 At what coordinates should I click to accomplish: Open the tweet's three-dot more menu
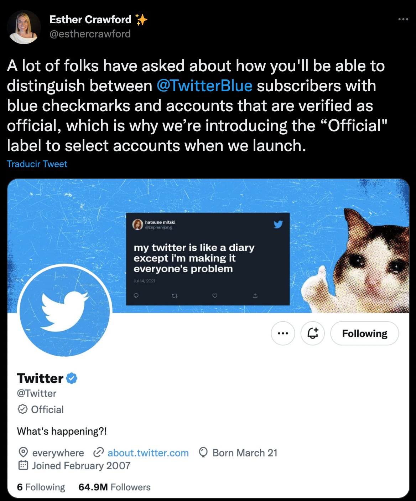click(x=403, y=19)
